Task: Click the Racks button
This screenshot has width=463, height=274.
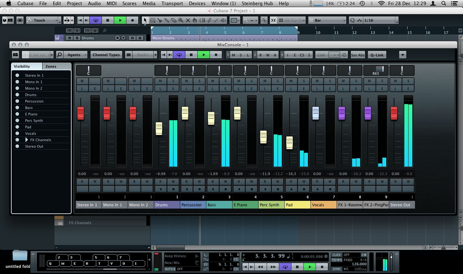Action: tap(143, 55)
